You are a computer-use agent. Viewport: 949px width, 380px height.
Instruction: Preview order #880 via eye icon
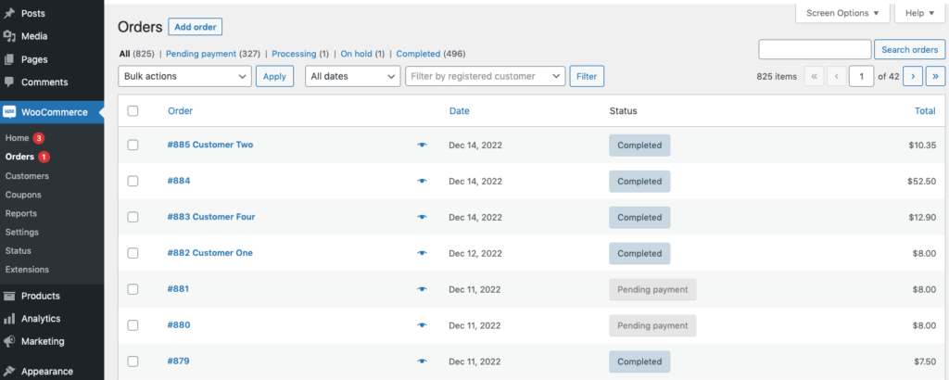click(x=422, y=325)
